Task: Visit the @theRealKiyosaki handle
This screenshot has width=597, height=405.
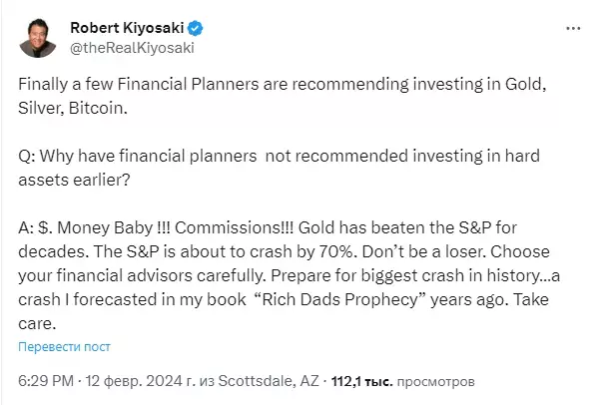Action: coord(132,48)
